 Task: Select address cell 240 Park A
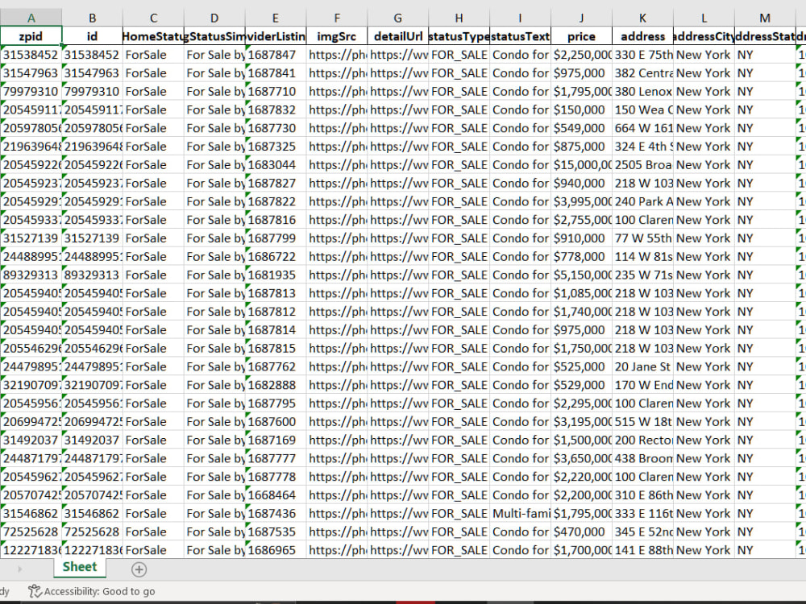click(x=642, y=201)
